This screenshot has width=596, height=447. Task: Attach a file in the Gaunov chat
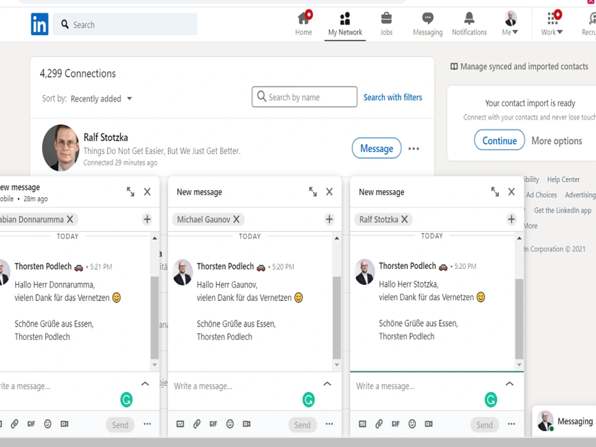tap(197, 424)
